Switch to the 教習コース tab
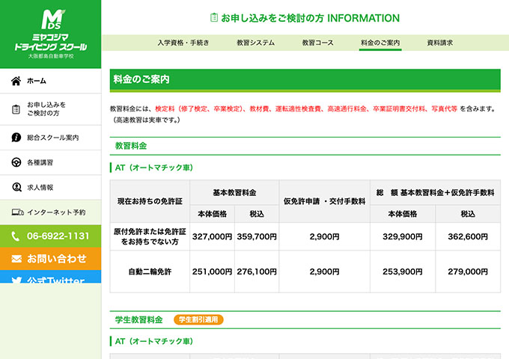This screenshot has width=509, height=359. point(318,43)
